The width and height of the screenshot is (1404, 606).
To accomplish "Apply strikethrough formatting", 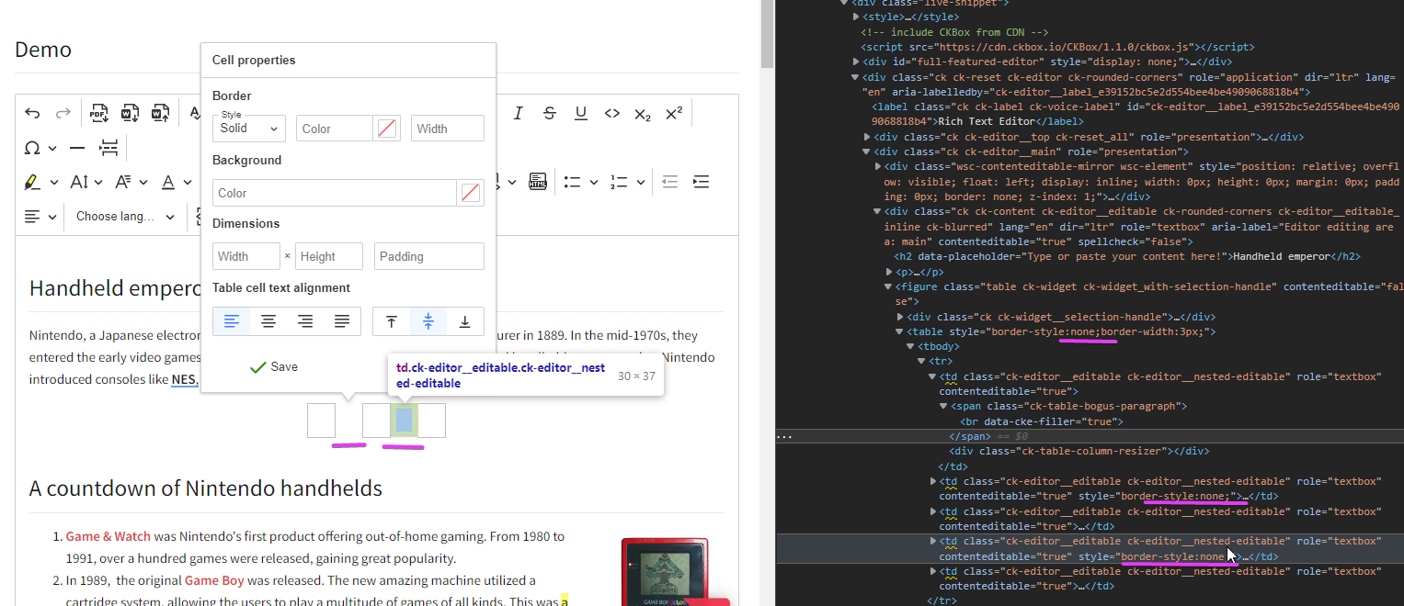I will tap(550, 114).
